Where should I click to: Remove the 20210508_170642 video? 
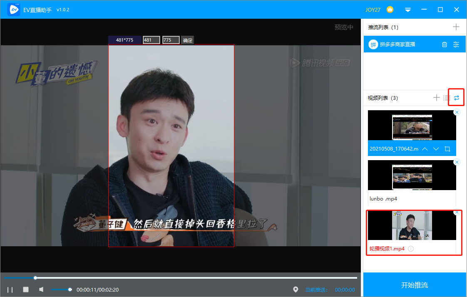click(x=457, y=112)
